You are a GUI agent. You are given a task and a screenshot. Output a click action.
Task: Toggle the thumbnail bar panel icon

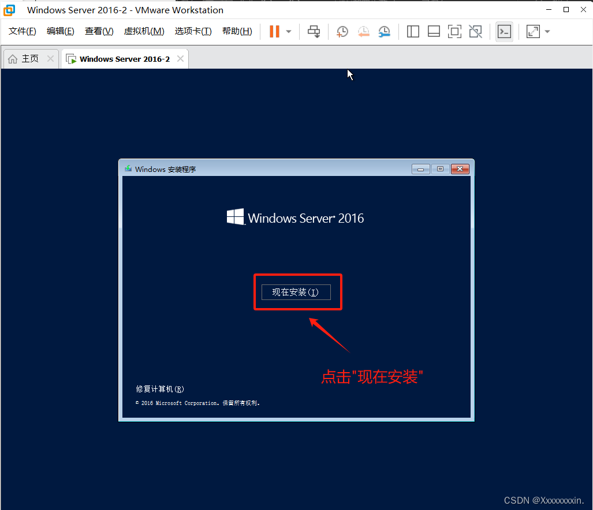point(434,31)
